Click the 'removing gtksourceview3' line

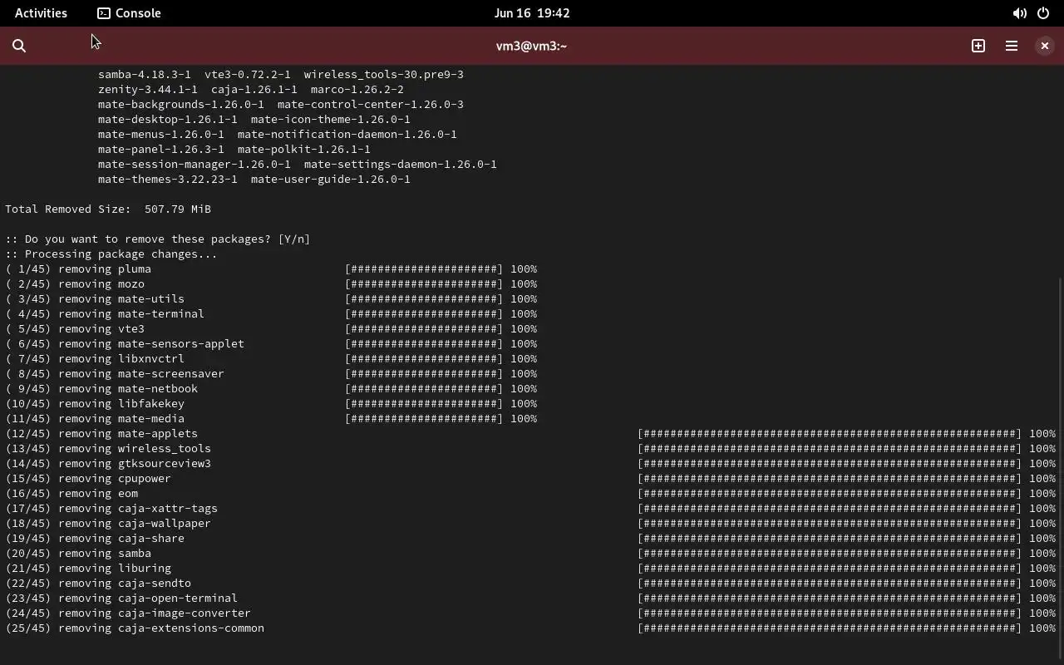tap(530, 464)
